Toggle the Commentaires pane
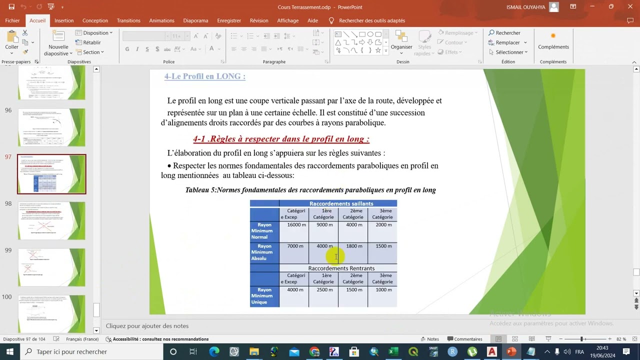This screenshot has height=360, width=640. point(464,339)
